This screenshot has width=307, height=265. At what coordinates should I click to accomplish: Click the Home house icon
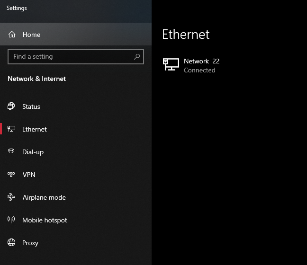[x=12, y=35]
